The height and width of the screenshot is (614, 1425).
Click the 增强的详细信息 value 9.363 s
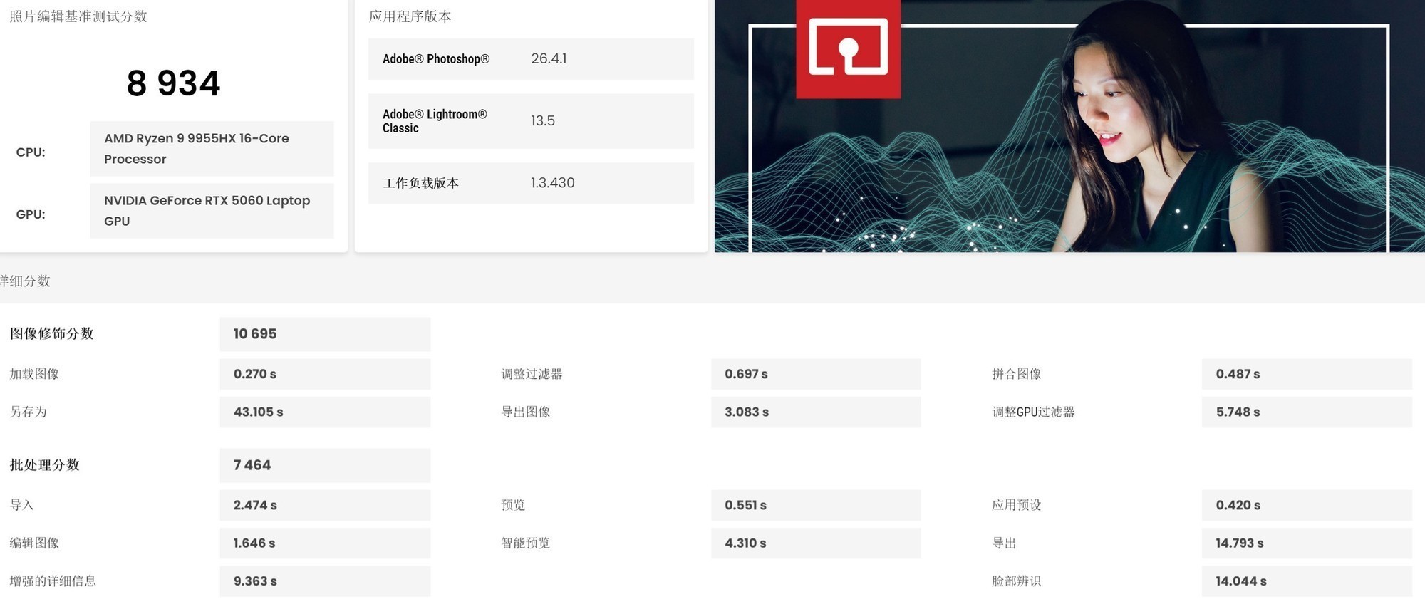[x=325, y=581]
